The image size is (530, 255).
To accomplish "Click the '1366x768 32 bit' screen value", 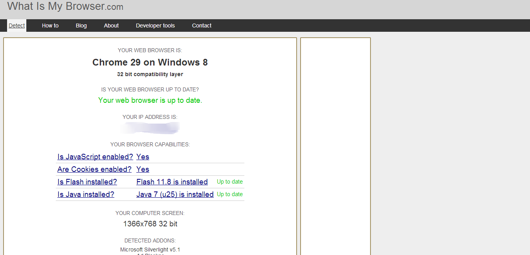I will [150, 224].
